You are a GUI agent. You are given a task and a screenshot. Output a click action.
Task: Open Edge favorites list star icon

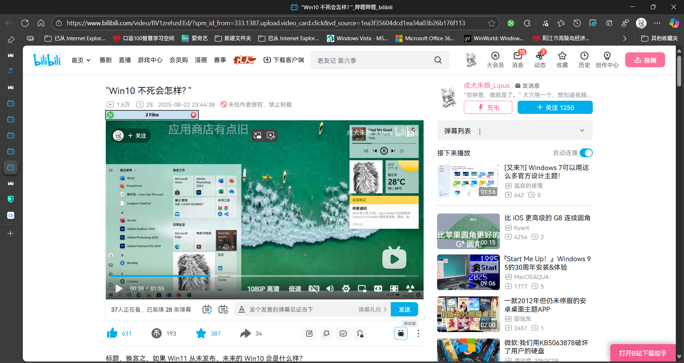(x=561, y=23)
